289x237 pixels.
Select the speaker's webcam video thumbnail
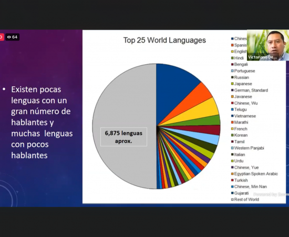tap(268, 45)
